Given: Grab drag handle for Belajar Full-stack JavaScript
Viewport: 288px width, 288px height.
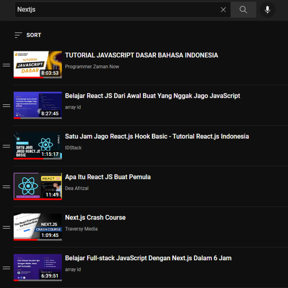Looking at the screenshot, I should 6,268.
